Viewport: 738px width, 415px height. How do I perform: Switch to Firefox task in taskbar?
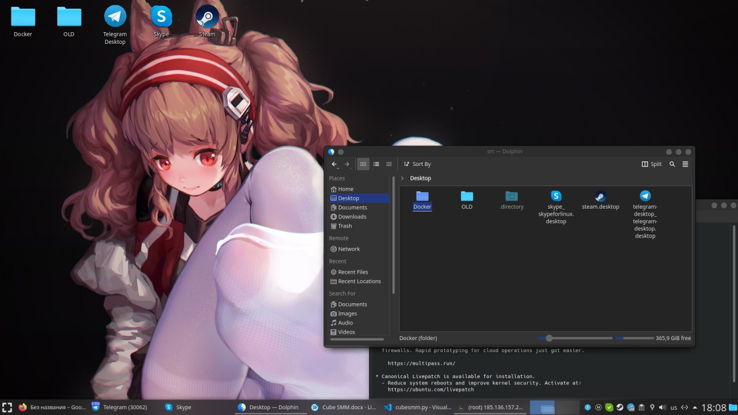point(52,408)
